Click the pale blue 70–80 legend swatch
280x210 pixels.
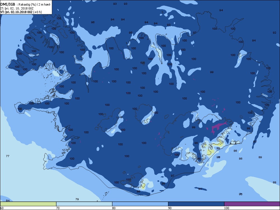click(x=84, y=204)
